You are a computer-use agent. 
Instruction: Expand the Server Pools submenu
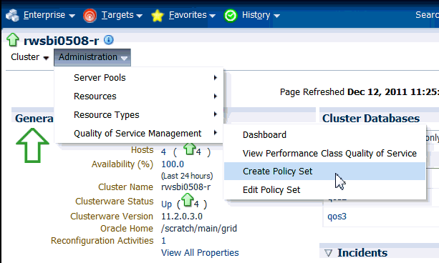139,78
